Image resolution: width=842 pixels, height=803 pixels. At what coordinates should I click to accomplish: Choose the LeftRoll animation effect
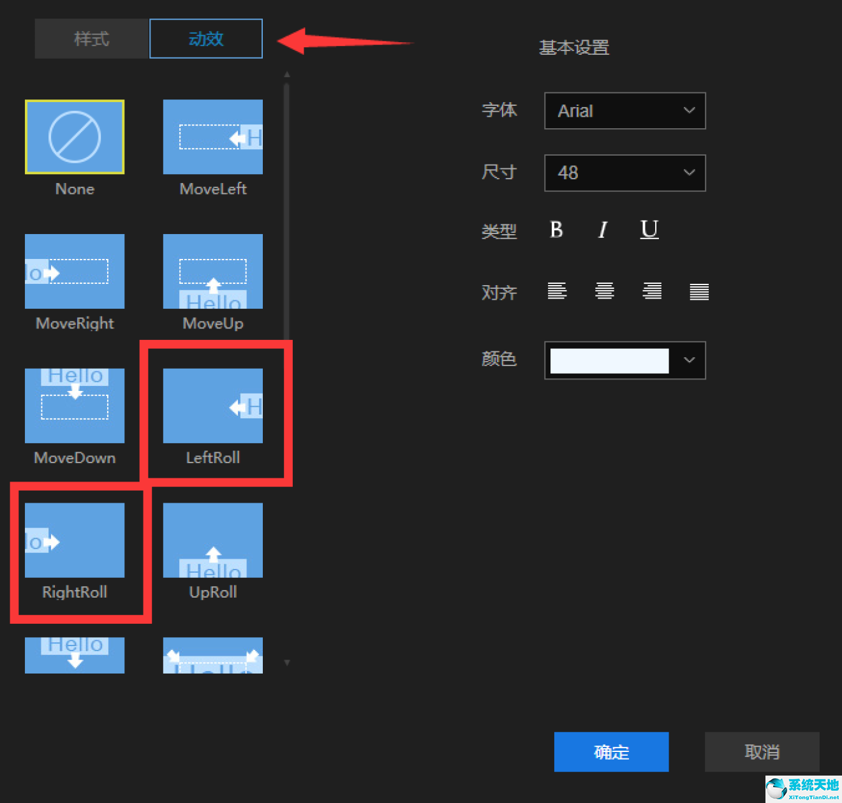pyautogui.click(x=212, y=406)
